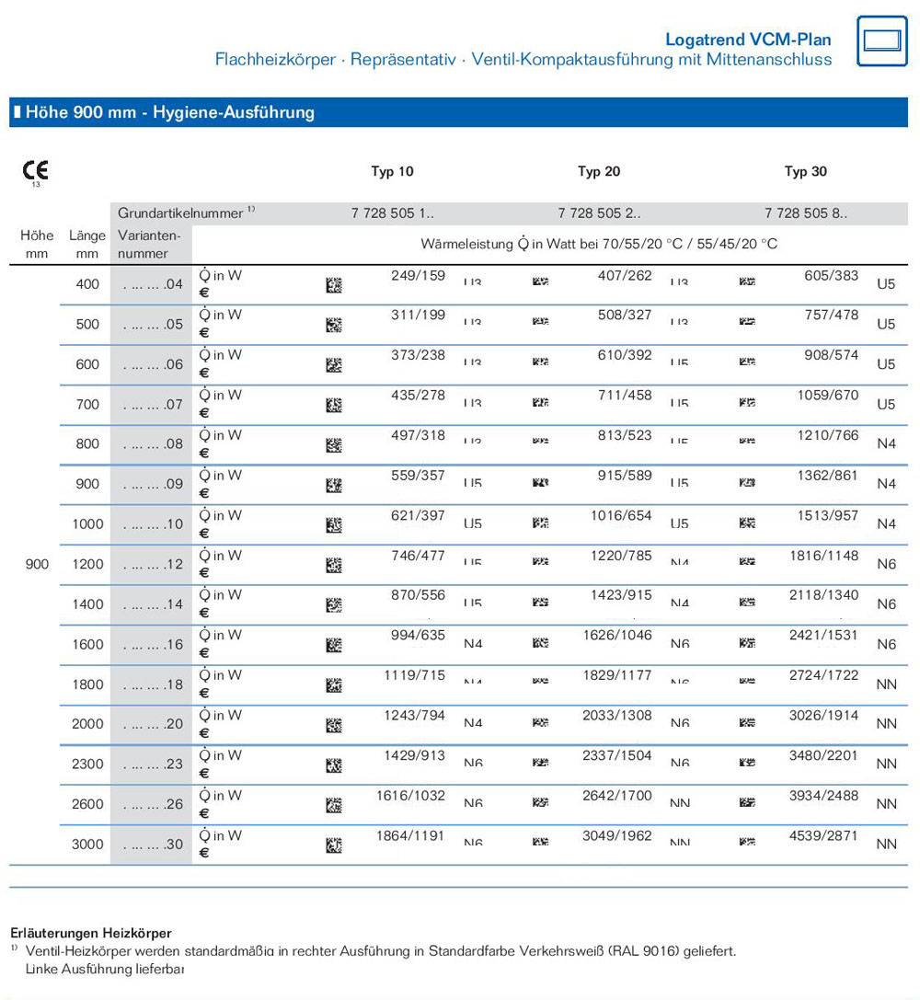Click value '813/523' in the 800 row
Image resolution: width=920 pixels, height=1000 pixels.
coord(625,435)
